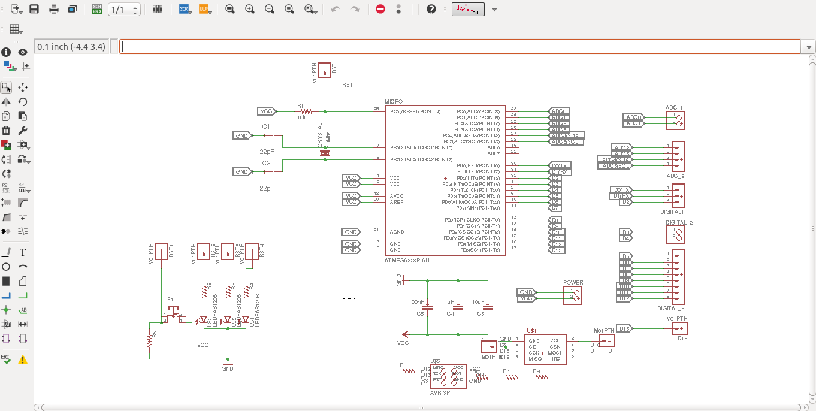Choose the Text tool
Screen dimensions: 816x411
click(x=23, y=252)
